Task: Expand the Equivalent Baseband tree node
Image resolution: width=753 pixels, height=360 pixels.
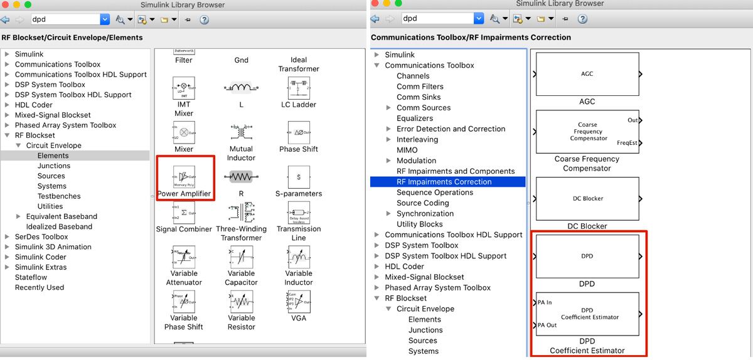Action: (19, 216)
